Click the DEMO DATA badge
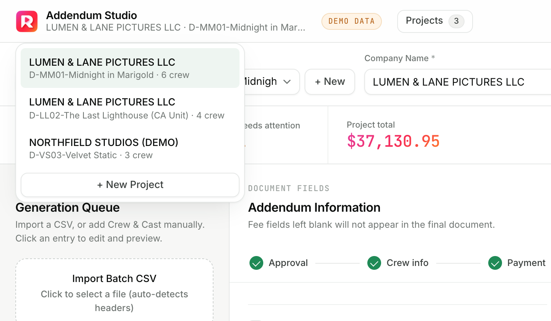Screen dimensions: 551x321 (x=352, y=21)
